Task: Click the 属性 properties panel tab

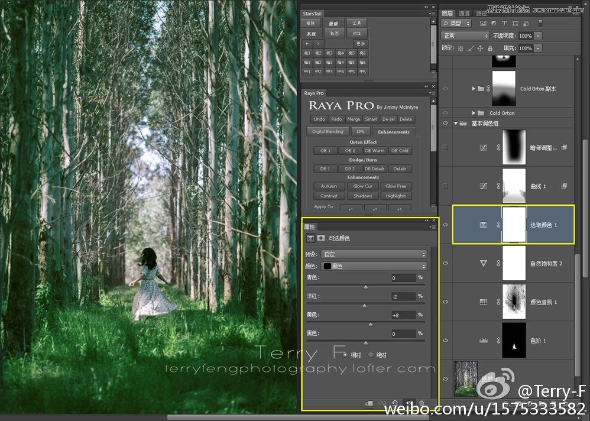Action: click(x=309, y=227)
